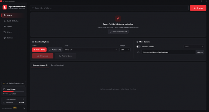Click the Saved Size folder icon
This screenshot has height=112, width=209.
(x=4, y=103)
